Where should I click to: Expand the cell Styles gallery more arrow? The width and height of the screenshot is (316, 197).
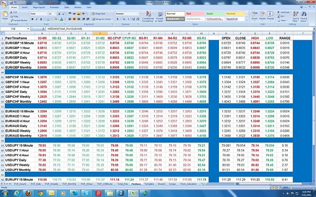pos(247,20)
